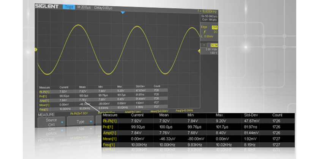Click the yellow CH1 trigger source badge
Image resolution: width=319 pixels, height=159 pixels.
click(215, 28)
